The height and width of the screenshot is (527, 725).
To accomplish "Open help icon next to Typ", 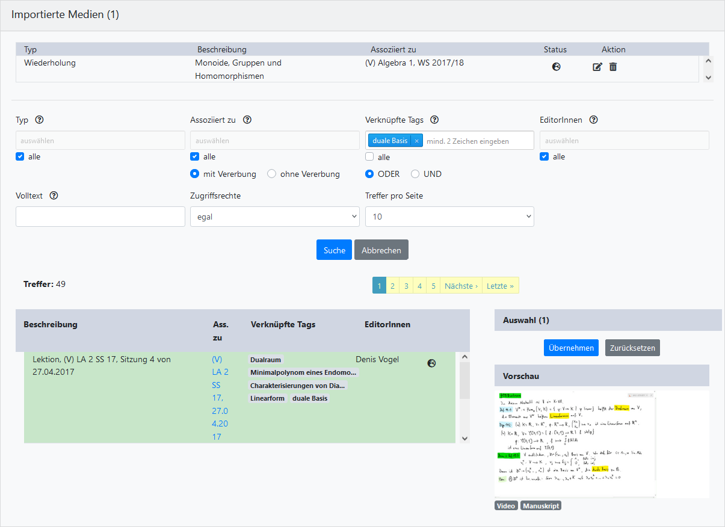I will tap(40, 120).
